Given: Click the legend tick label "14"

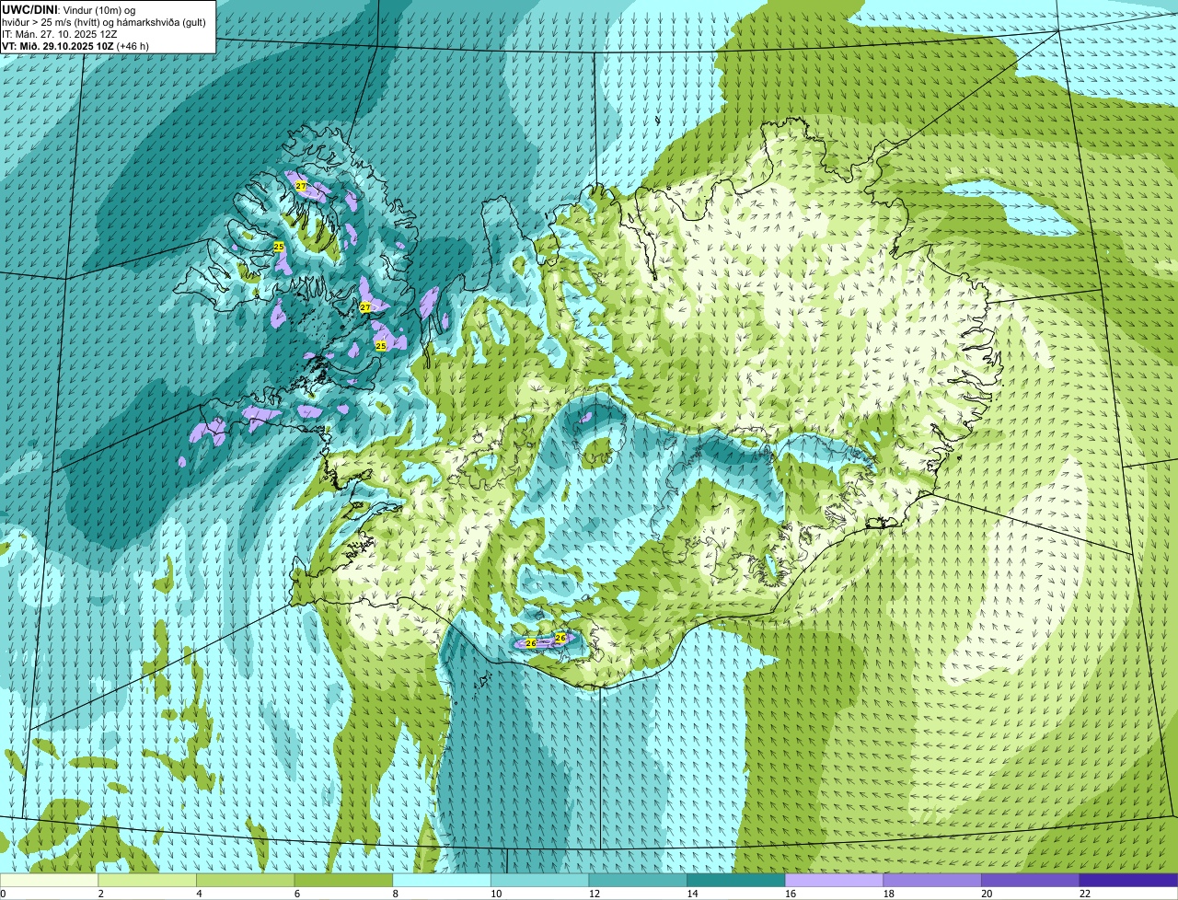Looking at the screenshot, I should coord(692,894).
